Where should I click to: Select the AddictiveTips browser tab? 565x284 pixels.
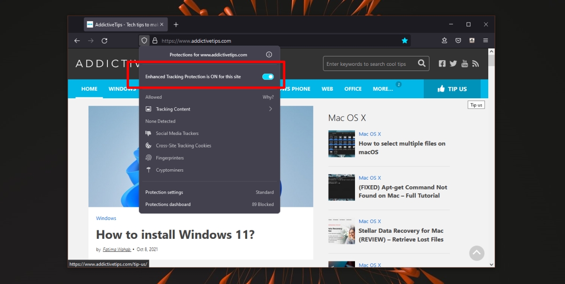click(x=126, y=24)
